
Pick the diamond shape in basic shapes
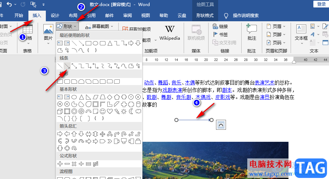click(110, 97)
